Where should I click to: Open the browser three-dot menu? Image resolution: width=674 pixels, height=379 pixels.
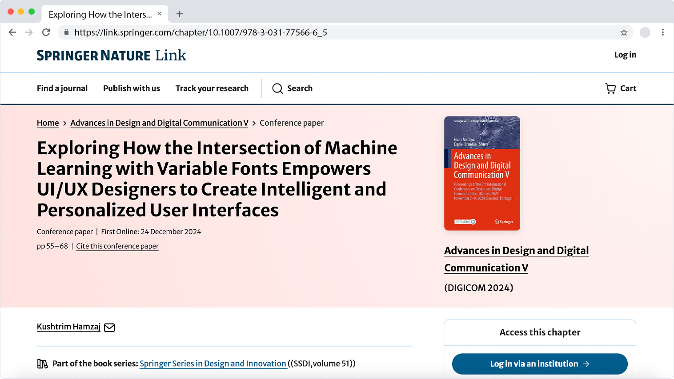[x=662, y=32]
